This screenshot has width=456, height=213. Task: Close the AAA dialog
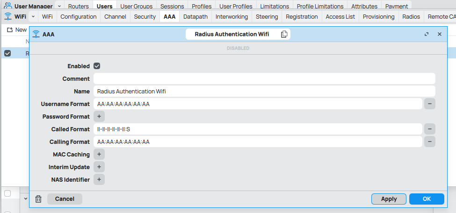click(x=440, y=34)
